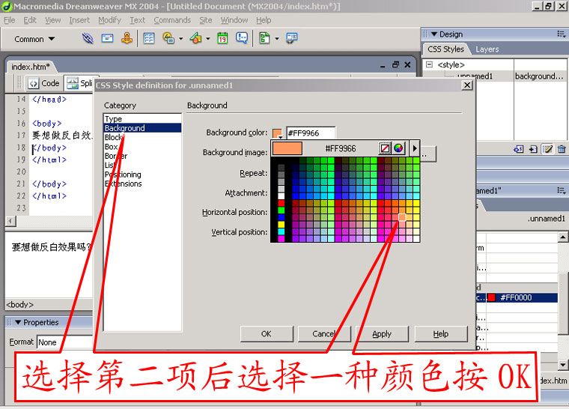Click the no-color strike-through button in color picker
The width and height of the screenshot is (569, 409).
coord(385,148)
